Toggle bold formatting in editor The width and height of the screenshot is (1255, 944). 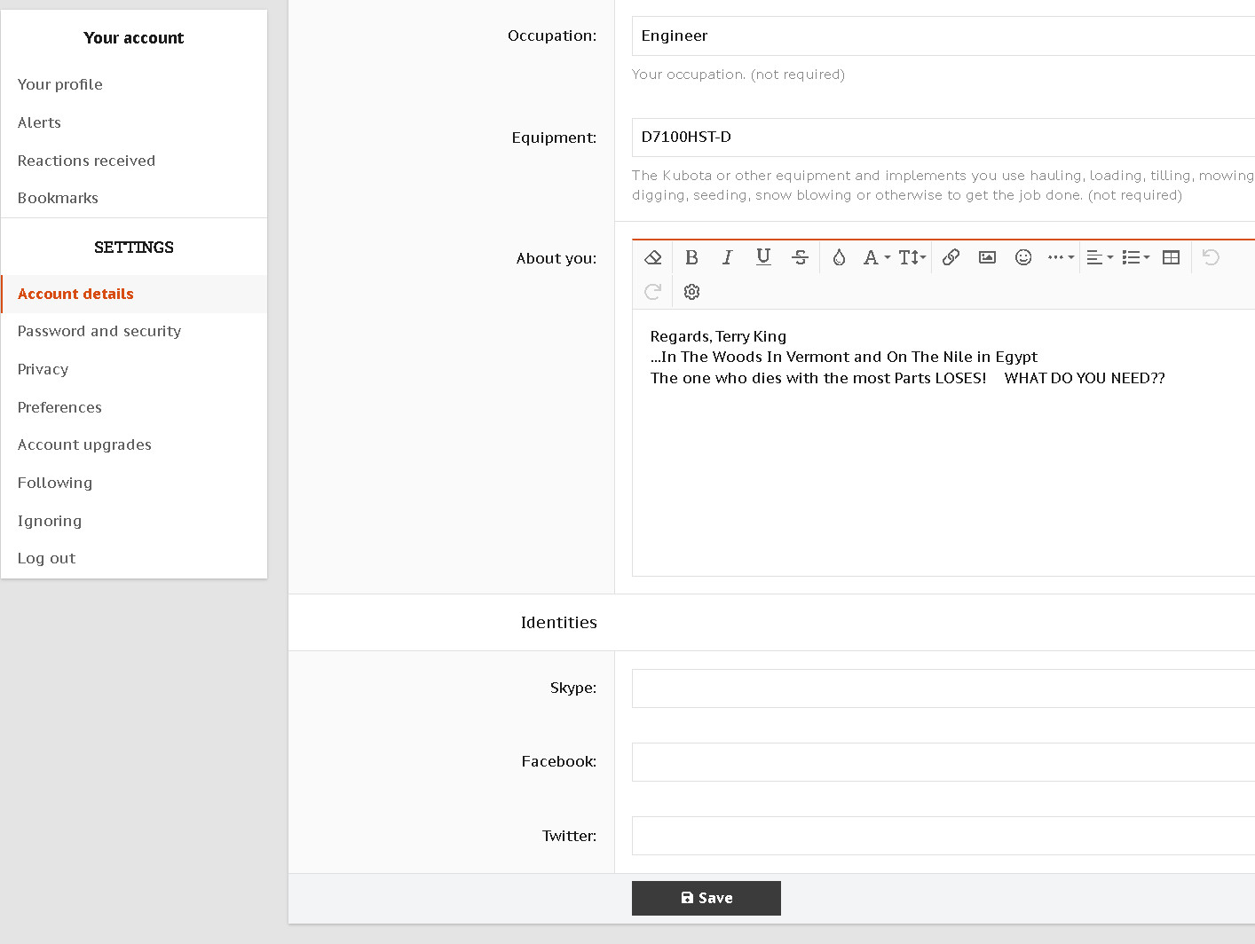pyautogui.click(x=691, y=257)
